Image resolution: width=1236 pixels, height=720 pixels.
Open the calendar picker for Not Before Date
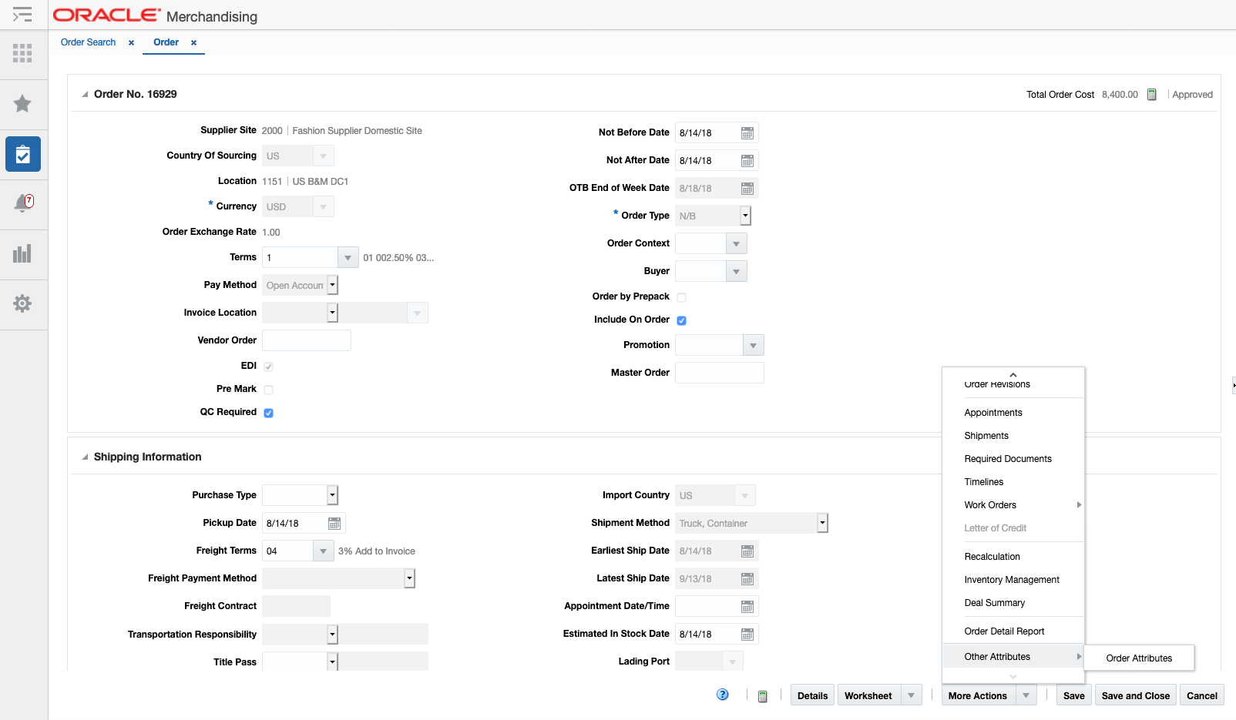(x=747, y=132)
